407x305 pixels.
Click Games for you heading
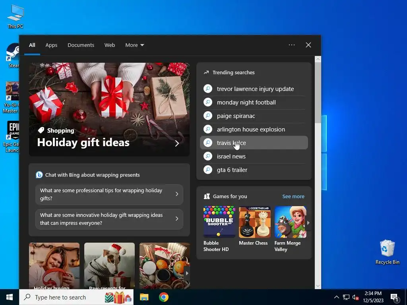point(230,196)
